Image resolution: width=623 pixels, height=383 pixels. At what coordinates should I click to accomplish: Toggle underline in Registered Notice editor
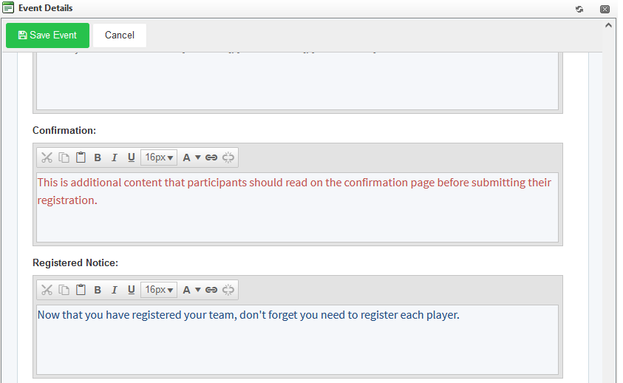pyautogui.click(x=131, y=290)
